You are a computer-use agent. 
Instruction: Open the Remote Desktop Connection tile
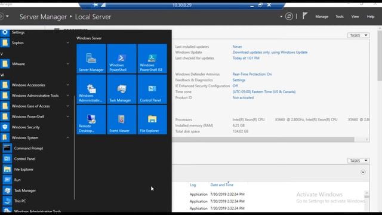91,119
